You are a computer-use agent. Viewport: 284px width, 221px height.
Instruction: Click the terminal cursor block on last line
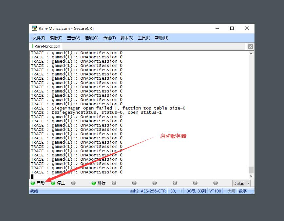click(x=32, y=176)
